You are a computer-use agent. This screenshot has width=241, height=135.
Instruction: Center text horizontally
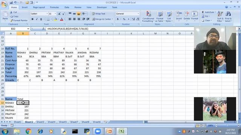point(75,19)
